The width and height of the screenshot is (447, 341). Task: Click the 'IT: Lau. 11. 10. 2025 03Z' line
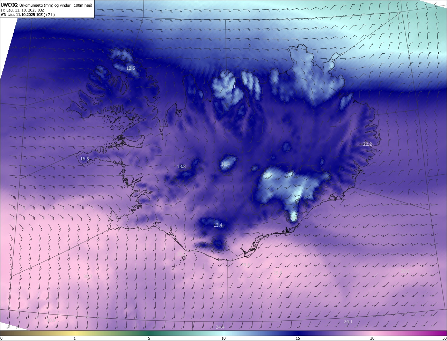[x=22, y=10]
